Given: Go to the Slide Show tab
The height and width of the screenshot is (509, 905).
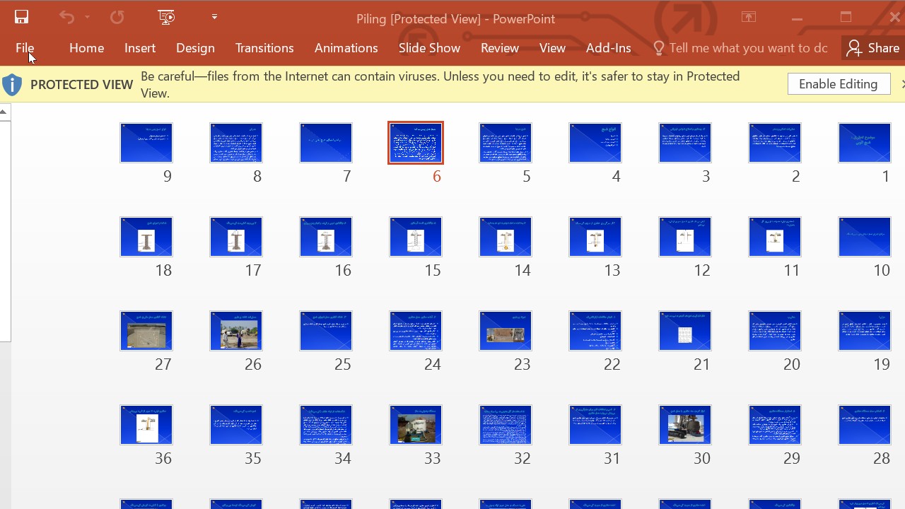Looking at the screenshot, I should click(x=429, y=48).
